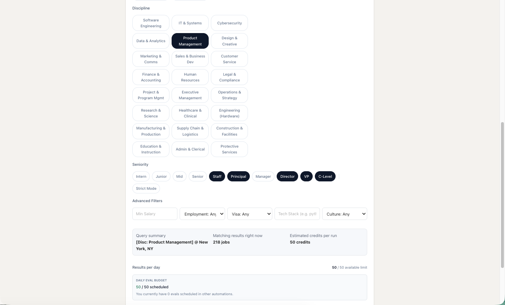Deselect the Product Management discipline pill

pyautogui.click(x=190, y=41)
